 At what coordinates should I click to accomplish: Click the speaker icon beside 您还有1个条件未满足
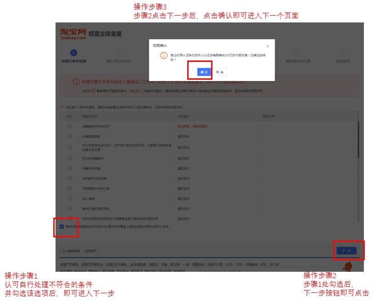pos(61,107)
